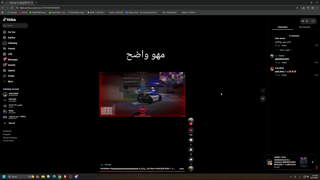
Task: Open the Company footer link
Action: [x=7, y=131]
